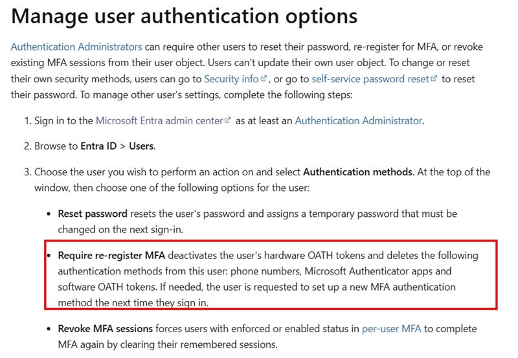Click the bold Revoke MFA sessions term

[x=105, y=329]
